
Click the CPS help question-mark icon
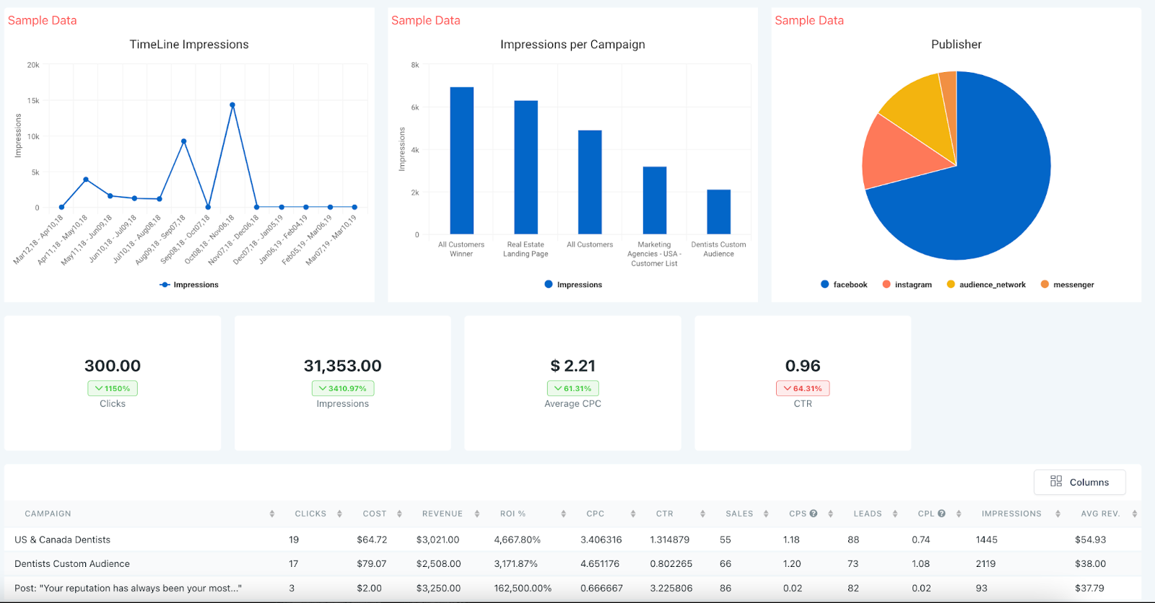814,514
